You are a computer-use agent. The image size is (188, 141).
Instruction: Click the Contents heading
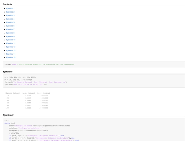(x=7, y=5)
